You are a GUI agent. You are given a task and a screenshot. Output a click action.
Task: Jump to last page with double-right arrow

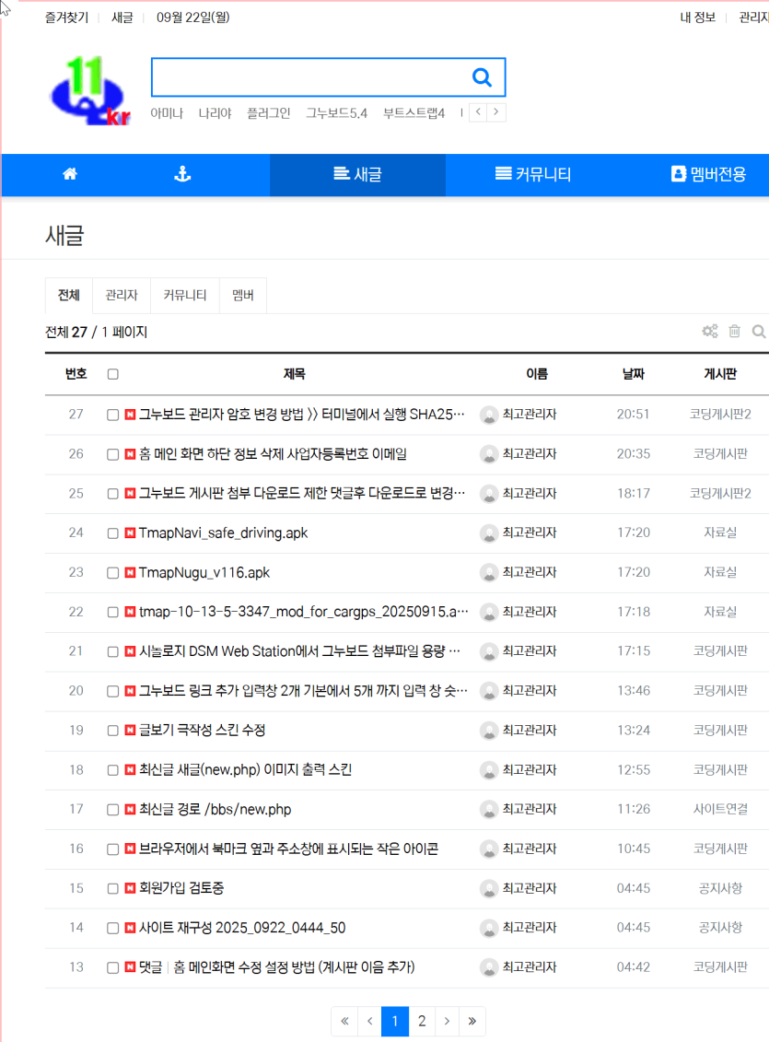(472, 1021)
